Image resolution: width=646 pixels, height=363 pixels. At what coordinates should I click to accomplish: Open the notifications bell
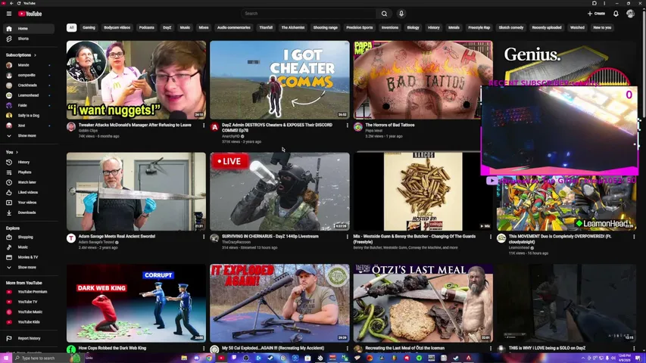point(616,14)
